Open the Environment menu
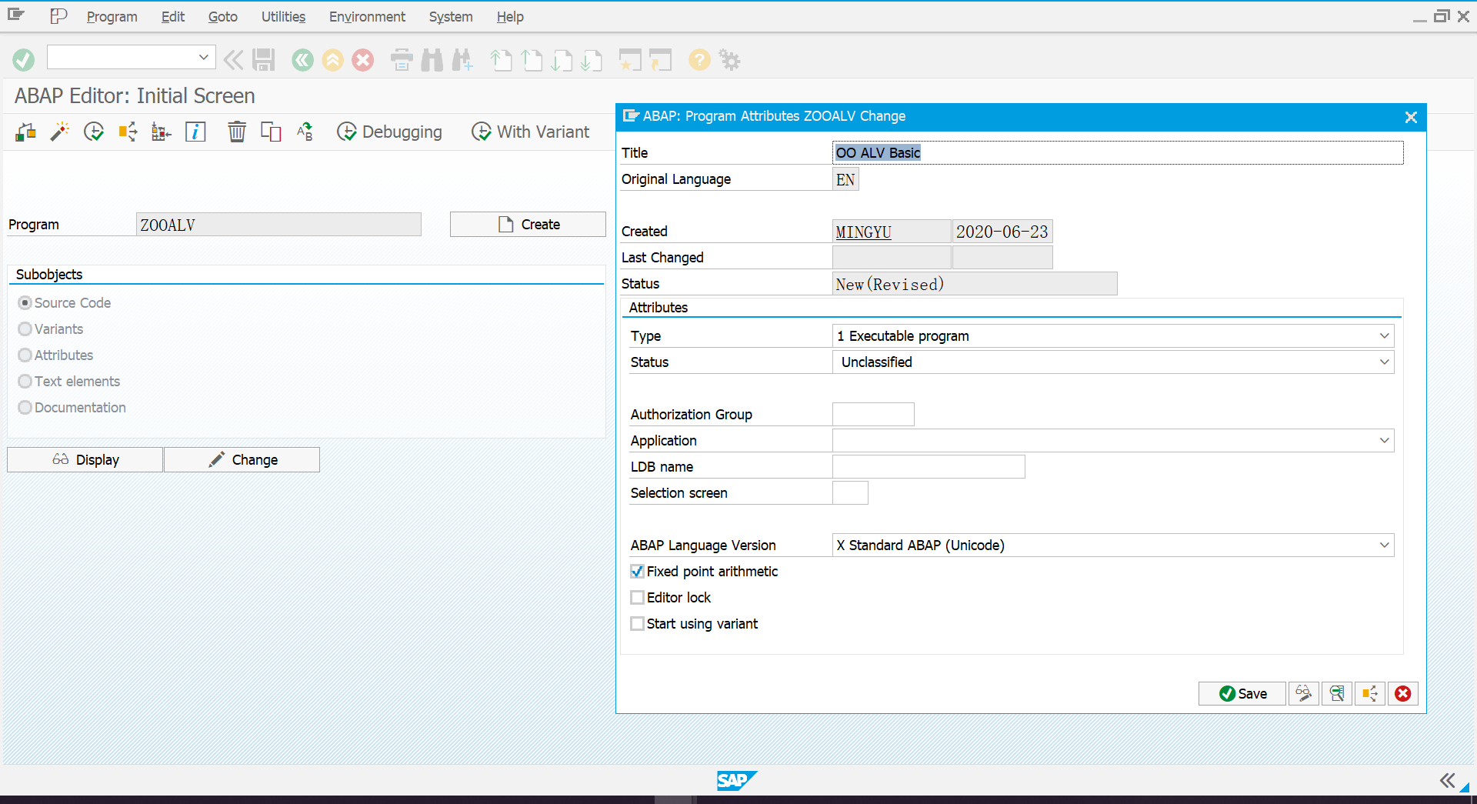1477x804 pixels. tap(367, 16)
